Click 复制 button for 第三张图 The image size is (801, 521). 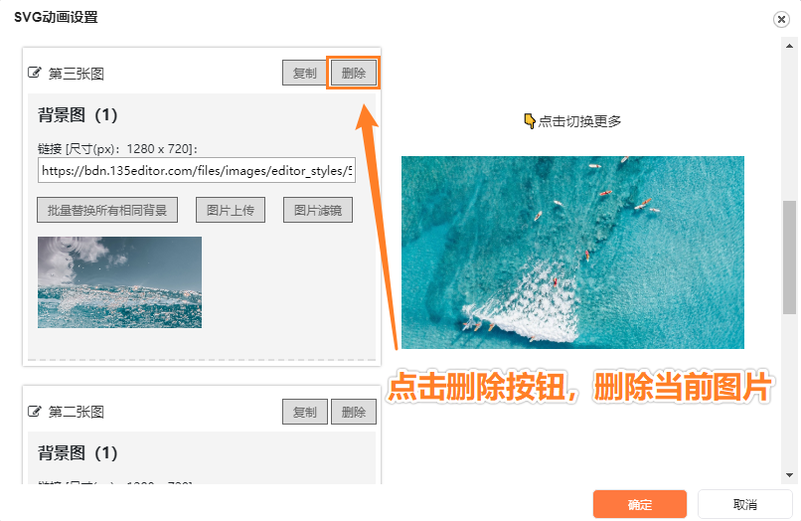pyautogui.click(x=305, y=74)
